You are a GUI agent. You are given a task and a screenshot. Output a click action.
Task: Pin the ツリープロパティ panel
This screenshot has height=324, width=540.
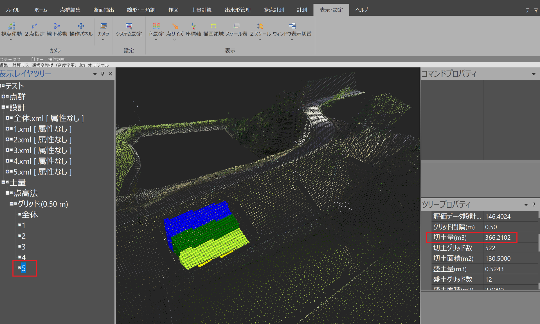click(534, 204)
